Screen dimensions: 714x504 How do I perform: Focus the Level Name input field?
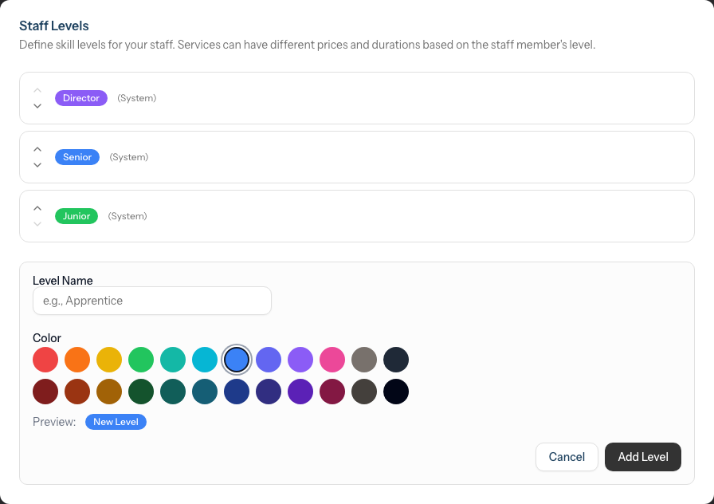tap(152, 301)
